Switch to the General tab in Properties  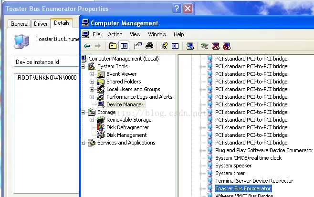19,24
